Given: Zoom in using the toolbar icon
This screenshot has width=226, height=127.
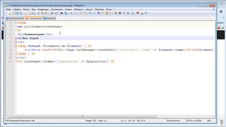Looking at the screenshot, I should pos(71,13).
